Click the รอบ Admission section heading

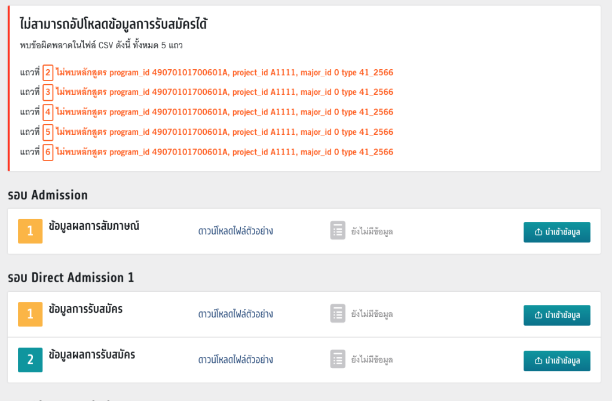click(x=48, y=195)
